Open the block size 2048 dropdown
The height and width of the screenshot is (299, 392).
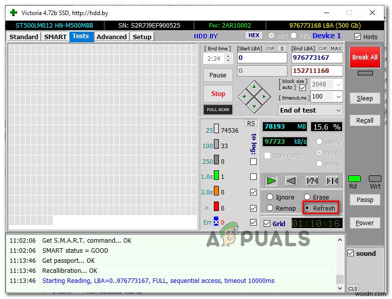pos(339,84)
